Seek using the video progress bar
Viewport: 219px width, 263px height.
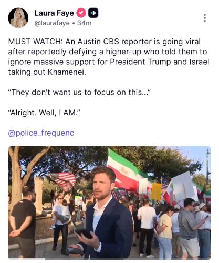109,259
